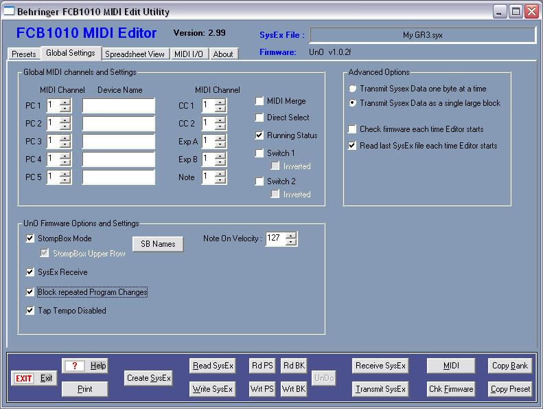Viewport: 543px width, 409px height.
Task: Decrease the PC 2 MIDI channel
Action: 65,126
